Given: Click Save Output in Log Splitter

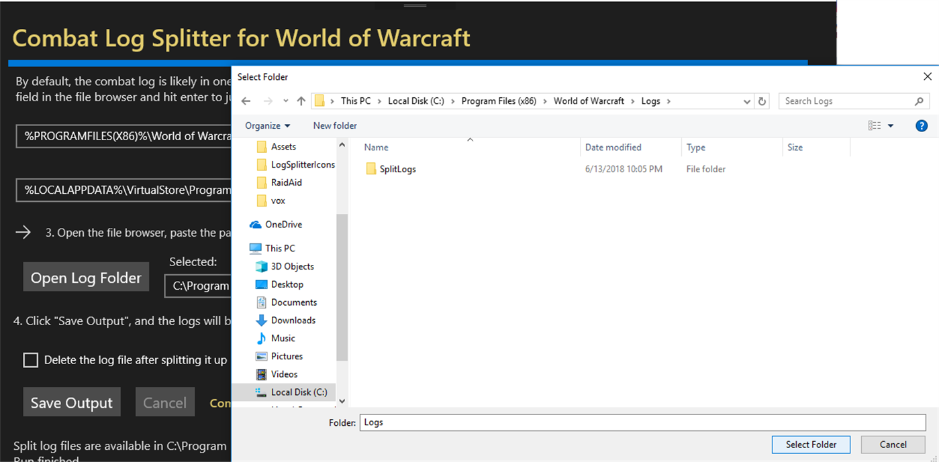Looking at the screenshot, I should tap(72, 402).
